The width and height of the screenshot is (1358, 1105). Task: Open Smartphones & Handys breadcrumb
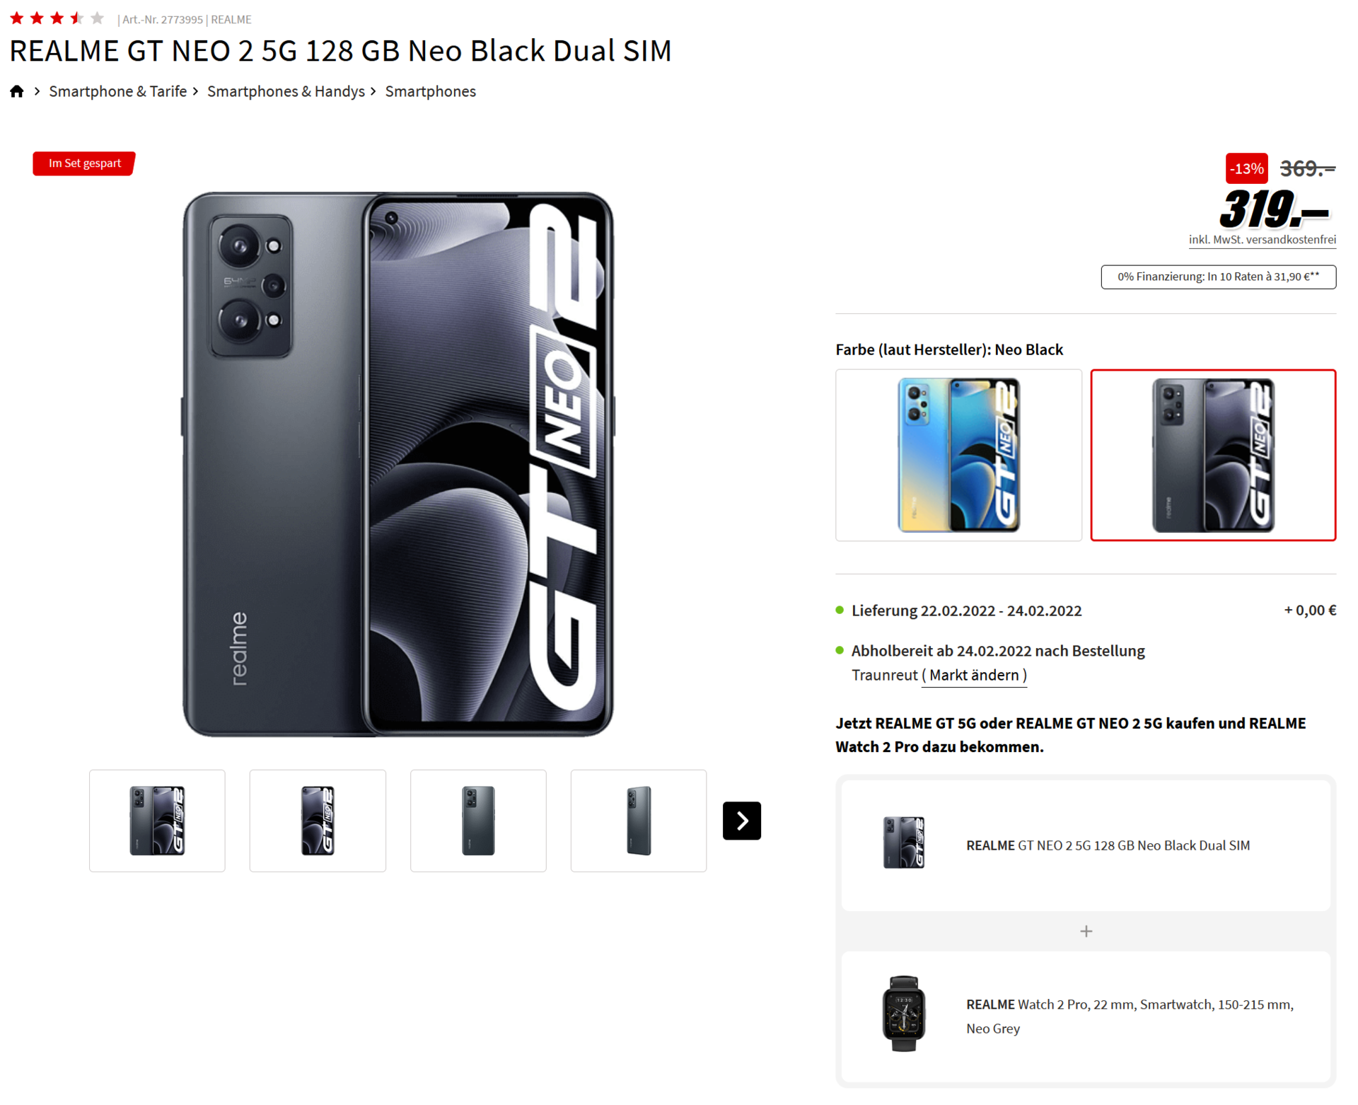(286, 91)
